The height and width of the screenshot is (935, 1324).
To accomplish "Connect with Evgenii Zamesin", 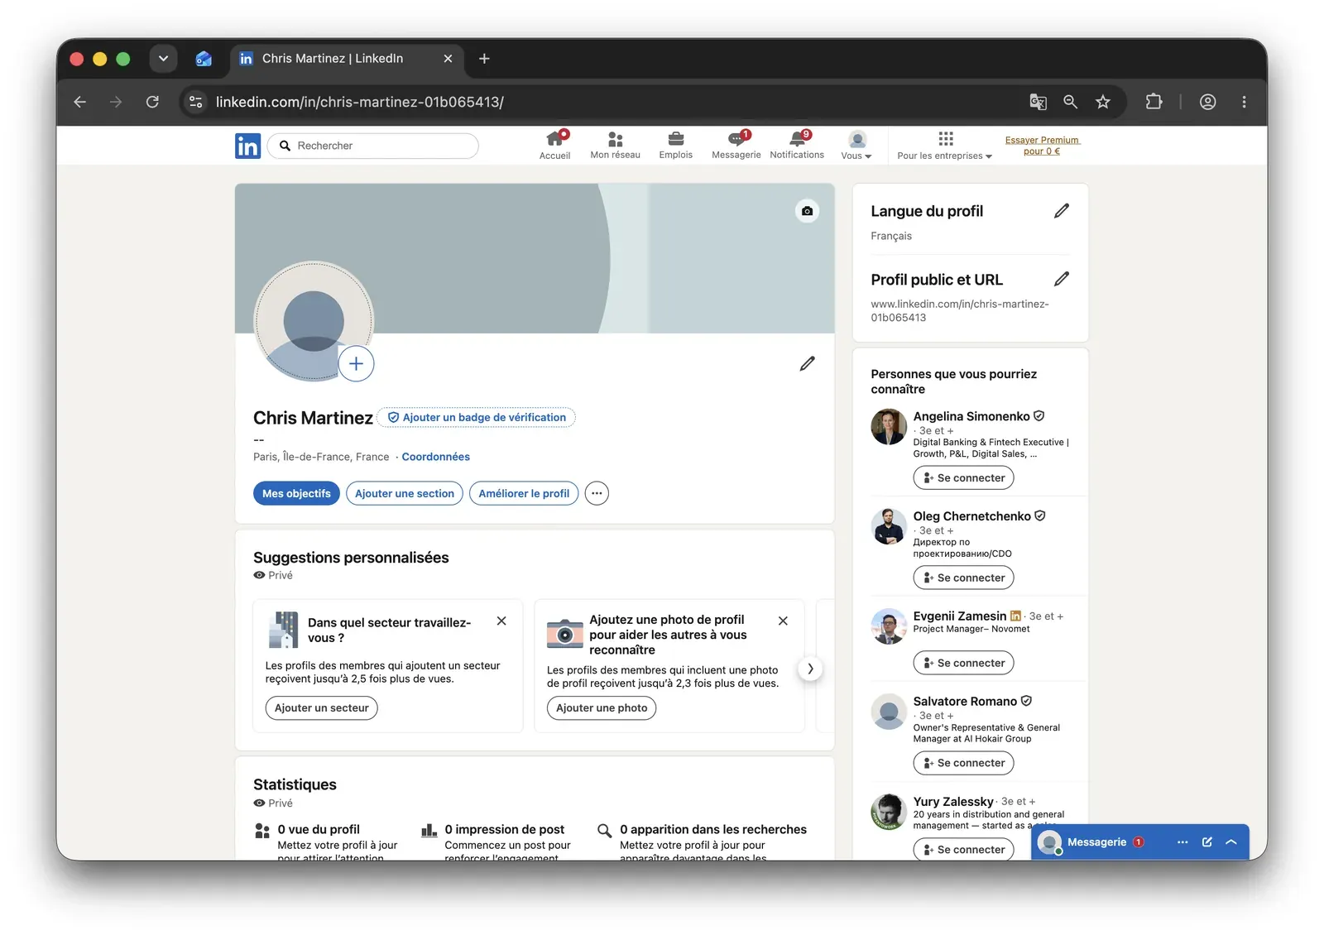I will [x=963, y=663].
